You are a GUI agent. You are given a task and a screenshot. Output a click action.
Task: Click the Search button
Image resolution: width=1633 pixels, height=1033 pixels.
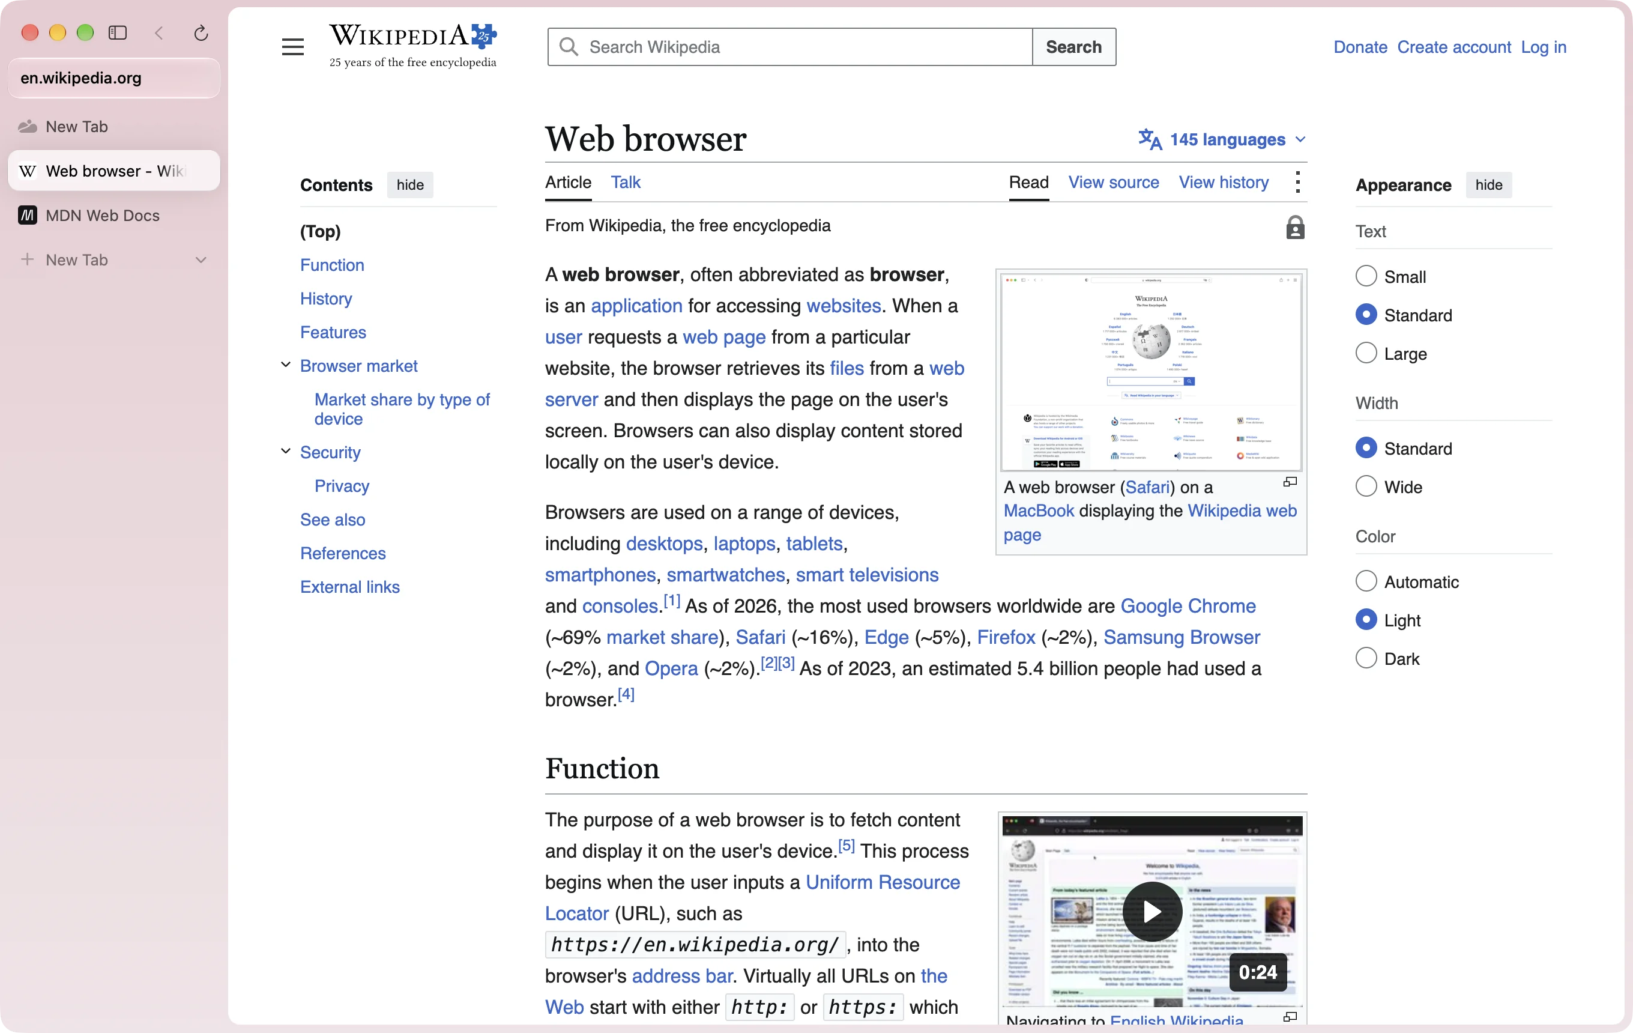click(1073, 47)
